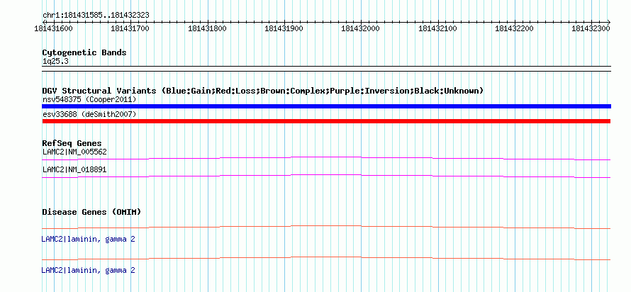Select ruler position 181431800

pos(207,28)
